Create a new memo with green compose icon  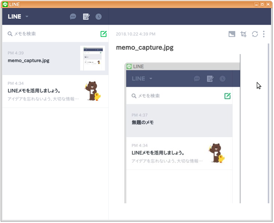click(103, 34)
